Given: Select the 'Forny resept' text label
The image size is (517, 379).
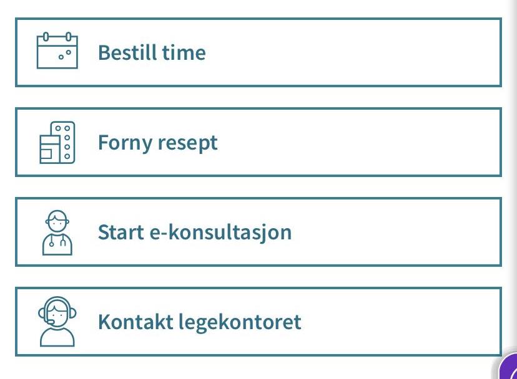Looking at the screenshot, I should coord(157,143).
